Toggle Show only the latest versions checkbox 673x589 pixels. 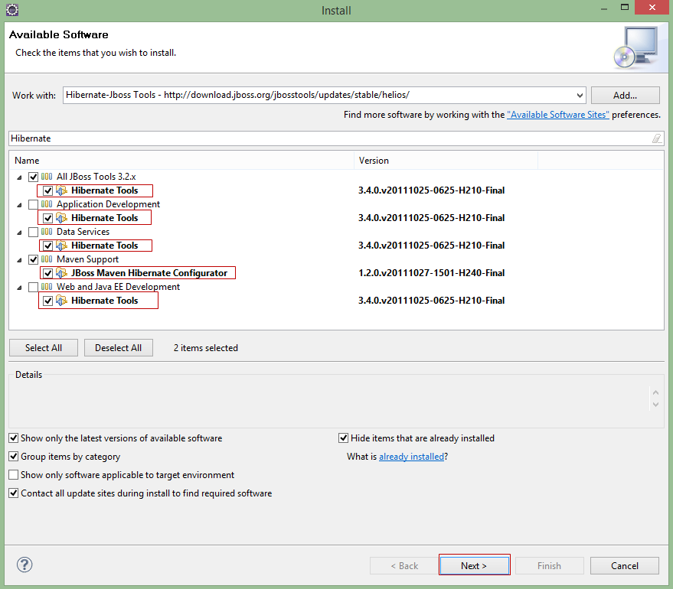pos(14,438)
